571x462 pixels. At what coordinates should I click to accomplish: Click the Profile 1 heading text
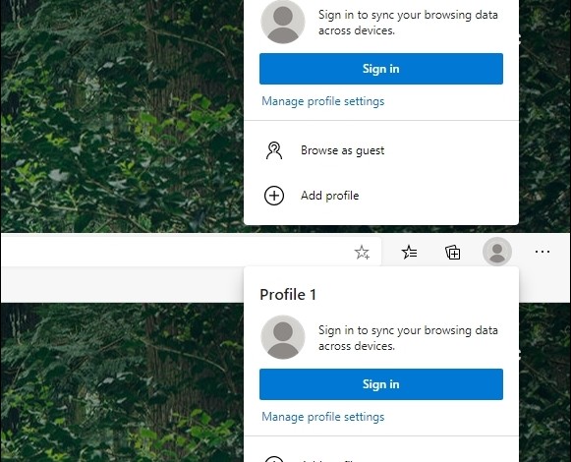[288, 294]
